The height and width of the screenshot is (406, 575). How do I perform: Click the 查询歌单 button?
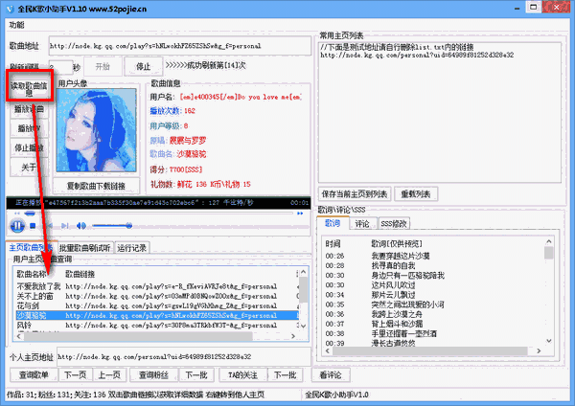tap(34, 374)
